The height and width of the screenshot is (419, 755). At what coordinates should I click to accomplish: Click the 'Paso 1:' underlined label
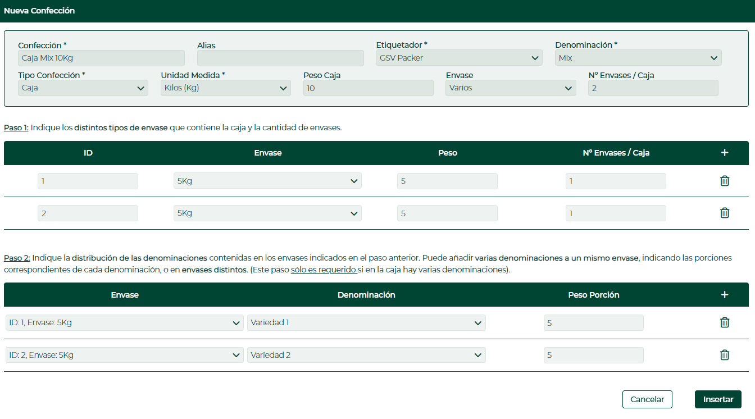pos(16,127)
